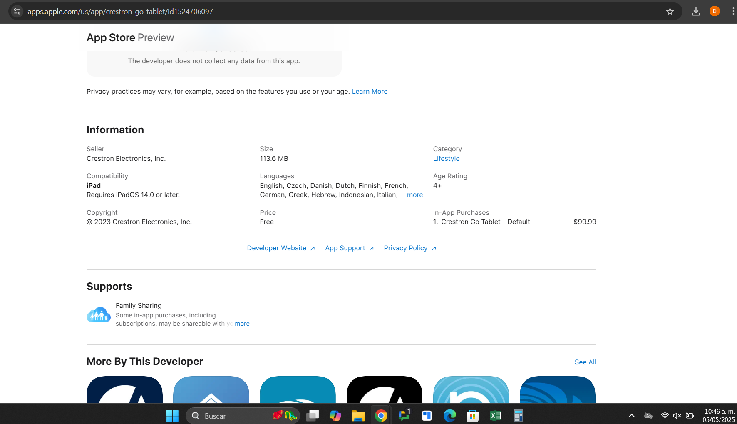Screen dimensions: 737x424
Task: Open the Lifestyle category link
Action: point(446,158)
